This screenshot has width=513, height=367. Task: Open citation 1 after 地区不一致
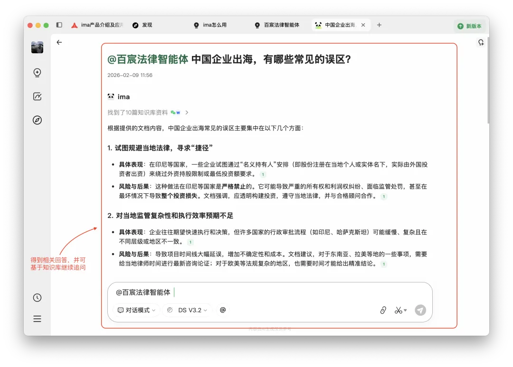tap(190, 242)
